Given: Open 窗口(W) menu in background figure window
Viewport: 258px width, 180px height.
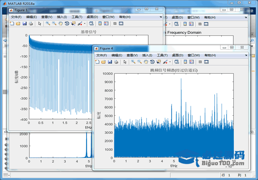Looking at the screenshot, I should click(x=193, y=17).
